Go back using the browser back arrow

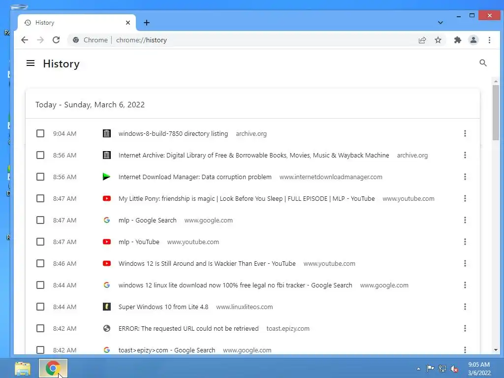tap(25, 40)
